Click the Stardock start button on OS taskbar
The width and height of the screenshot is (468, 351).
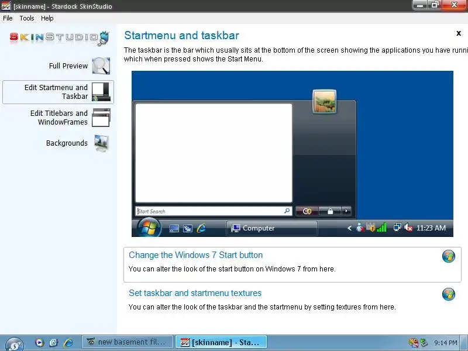14,343
